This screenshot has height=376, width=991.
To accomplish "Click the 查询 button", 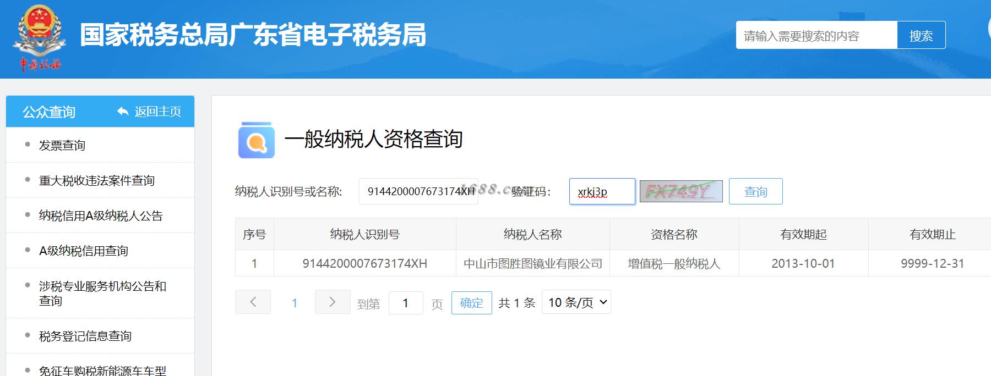I will [x=755, y=191].
